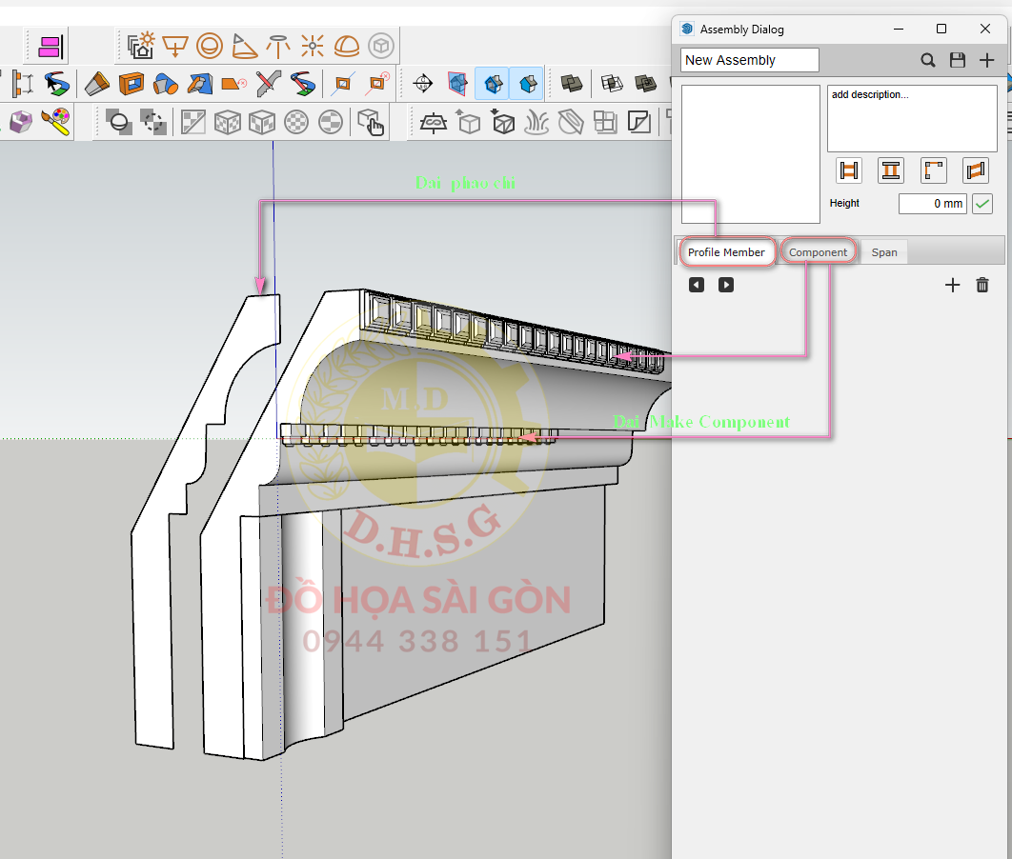
Task: Confirm height with the green checkmark
Action: tap(982, 203)
